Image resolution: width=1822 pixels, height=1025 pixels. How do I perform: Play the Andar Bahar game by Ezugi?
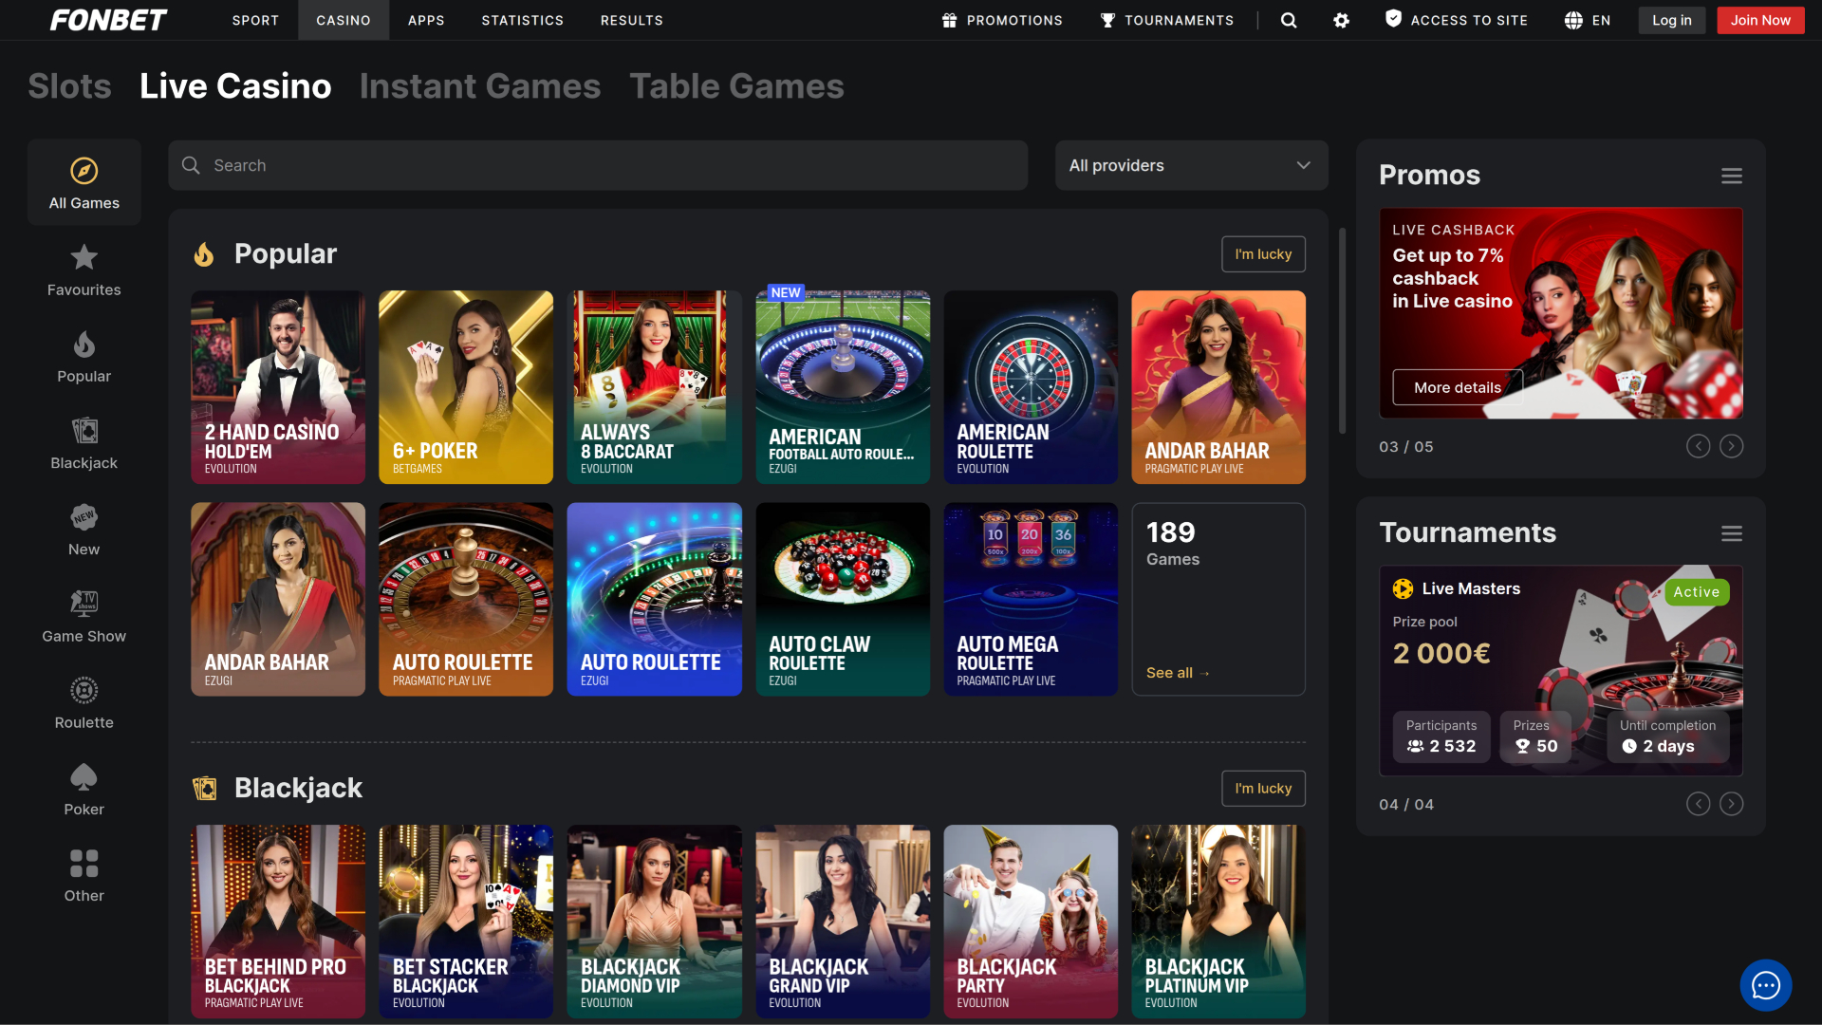pyautogui.click(x=277, y=599)
